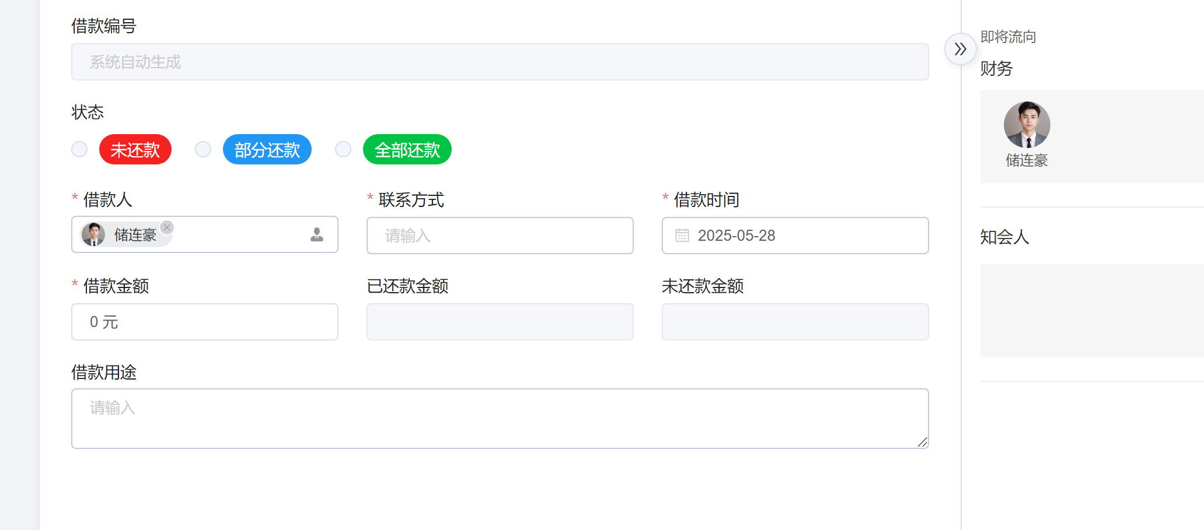Viewport: 1204px width, 530px height.
Task: Click the borrower avatar in the 借款人 tag
Action: coord(93,234)
